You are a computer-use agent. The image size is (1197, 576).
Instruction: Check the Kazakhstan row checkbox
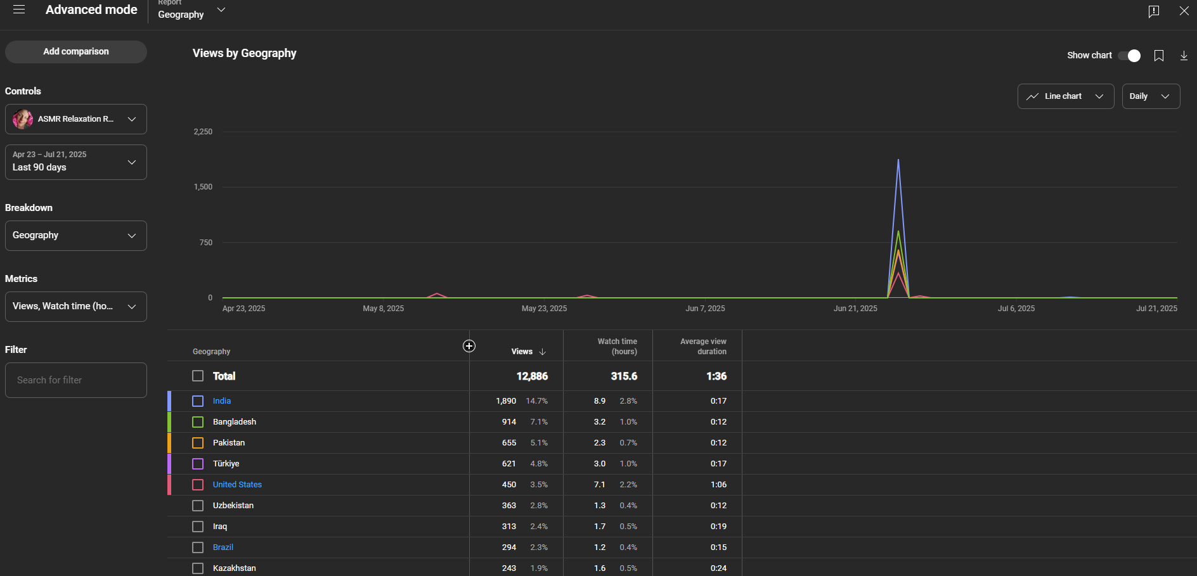[198, 568]
